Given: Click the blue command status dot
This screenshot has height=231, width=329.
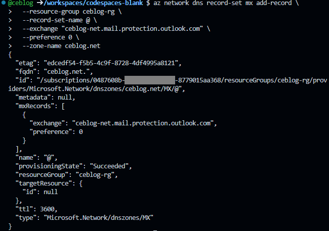Looking at the screenshot, I should (x=4, y=3).
